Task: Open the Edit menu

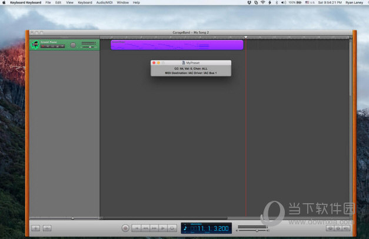Action: pos(58,2)
